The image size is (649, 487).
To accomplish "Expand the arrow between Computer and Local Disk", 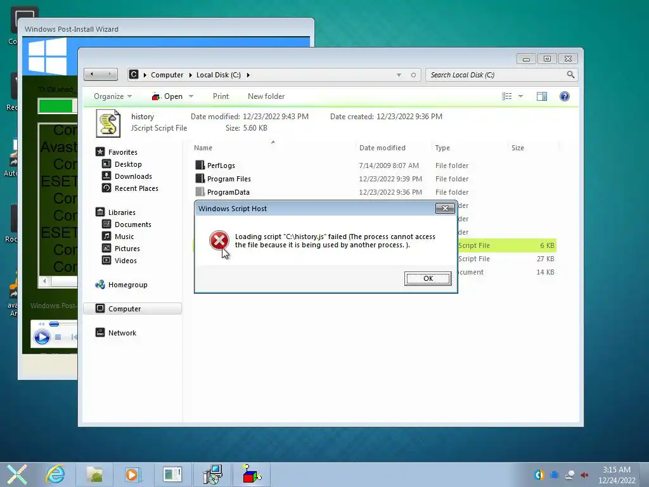I will [x=190, y=75].
